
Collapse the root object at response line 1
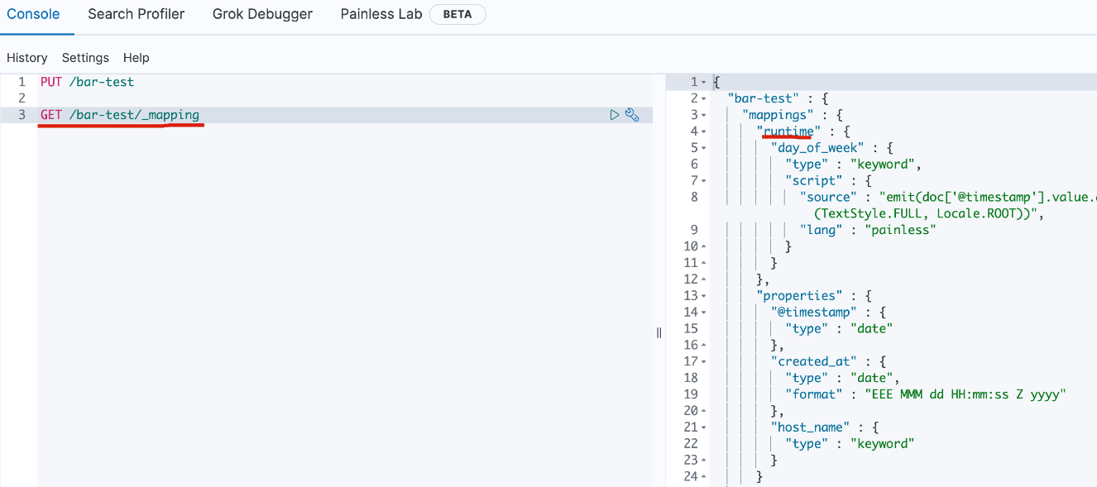point(703,82)
